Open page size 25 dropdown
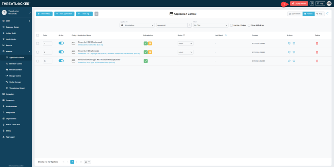Viewport: 334px width, 167px height. (x=88, y=162)
